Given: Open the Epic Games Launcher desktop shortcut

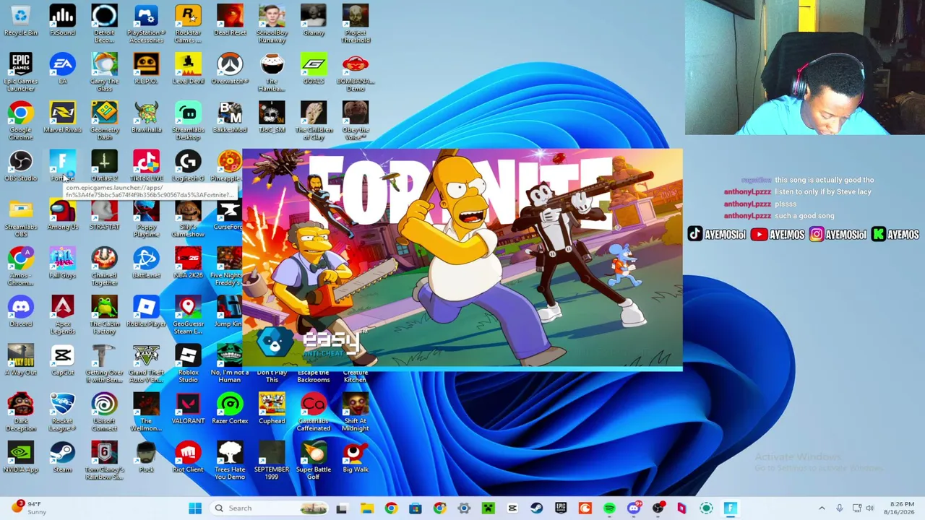Looking at the screenshot, I should tap(21, 72).
